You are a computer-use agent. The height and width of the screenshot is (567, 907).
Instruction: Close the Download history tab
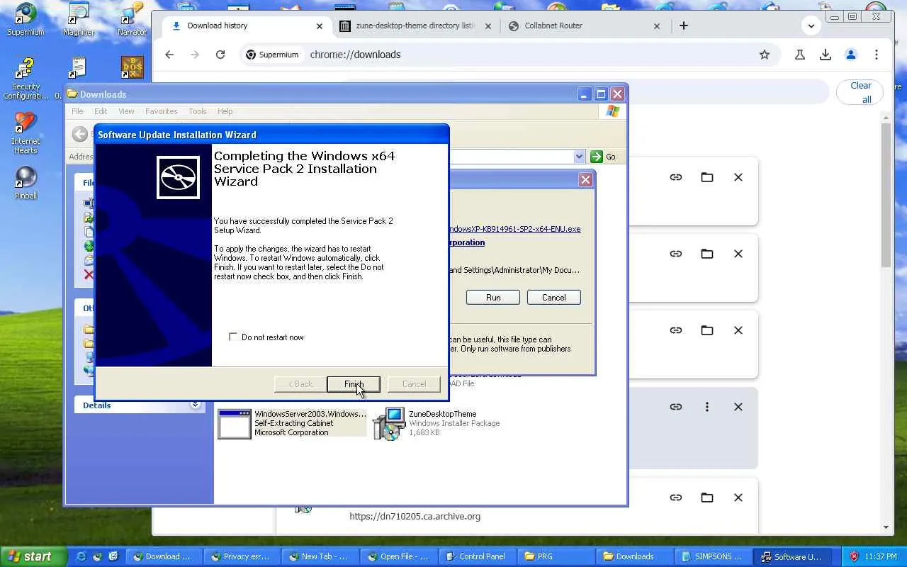(320, 26)
